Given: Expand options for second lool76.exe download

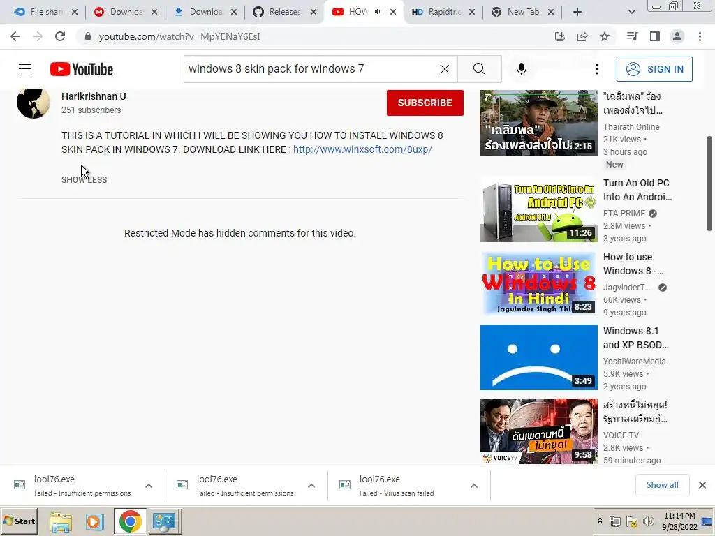Looking at the screenshot, I should 311,486.
